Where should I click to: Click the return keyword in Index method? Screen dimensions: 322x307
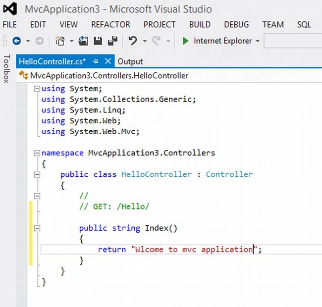(112, 250)
